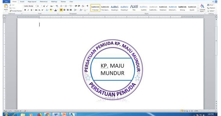The height and width of the screenshot is (116, 221).
Task: Open the Font dialog launcher
Action: point(58,14)
